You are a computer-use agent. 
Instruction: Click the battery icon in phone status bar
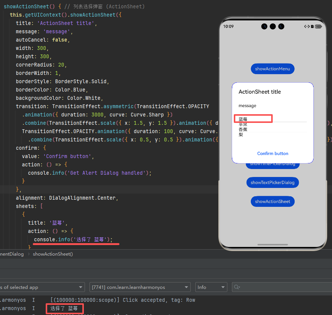tap(318, 26)
